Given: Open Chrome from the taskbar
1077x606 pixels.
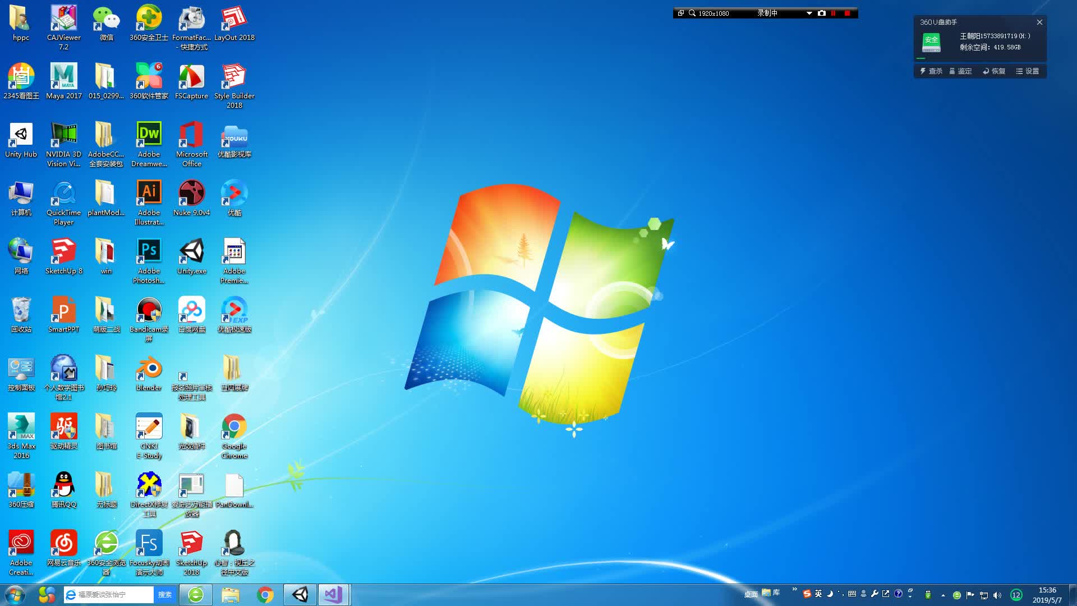Looking at the screenshot, I should pos(265,595).
